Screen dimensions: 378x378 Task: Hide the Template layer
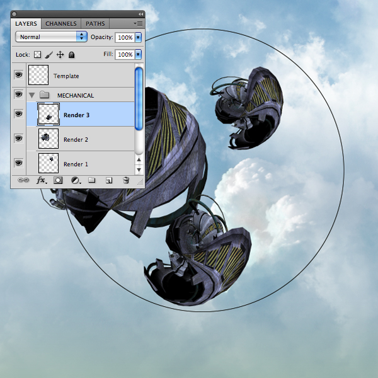[18, 75]
